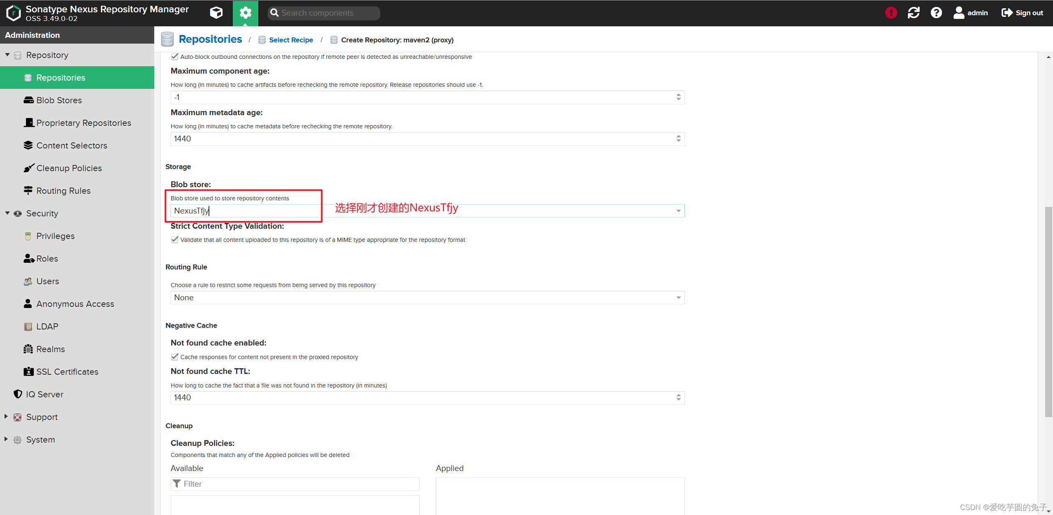
Task: Open the Help question mark icon
Action: (x=936, y=13)
